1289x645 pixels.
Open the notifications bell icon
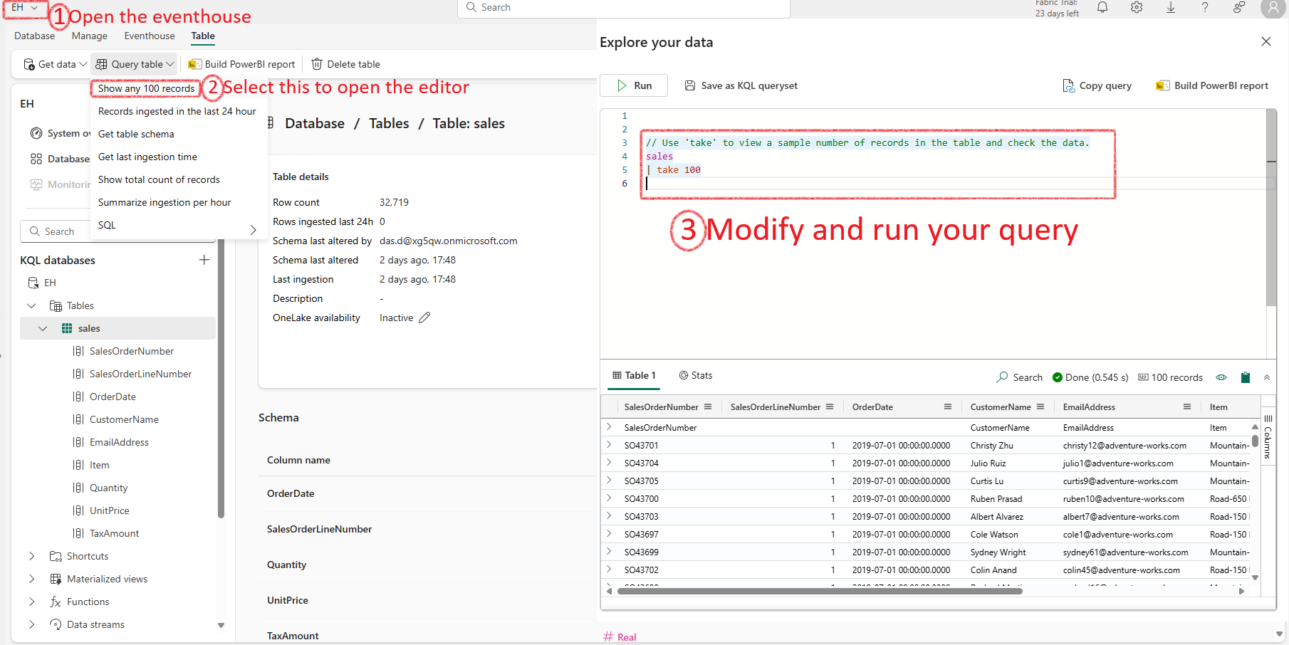(1102, 7)
